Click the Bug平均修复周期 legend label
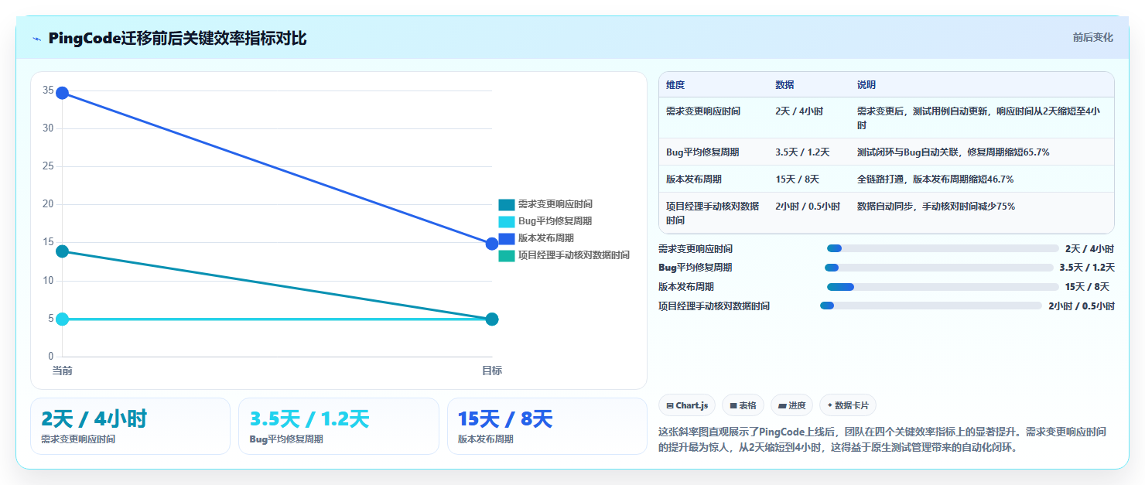The width and height of the screenshot is (1145, 485). [555, 221]
